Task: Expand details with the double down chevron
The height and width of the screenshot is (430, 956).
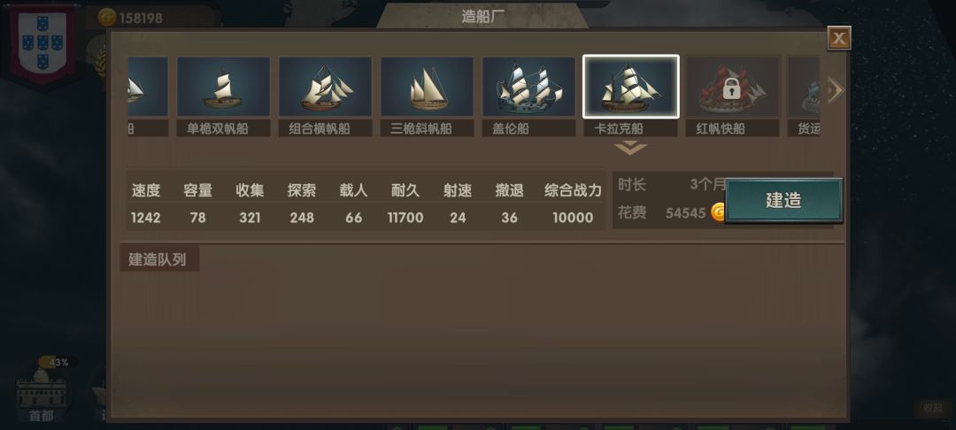Action: (630, 148)
